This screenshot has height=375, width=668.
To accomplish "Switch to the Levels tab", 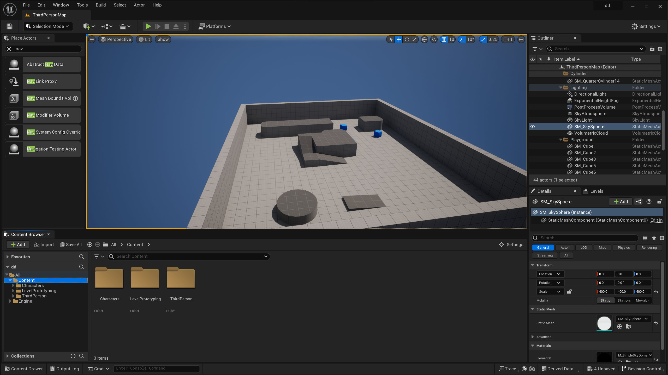I will coord(593,191).
